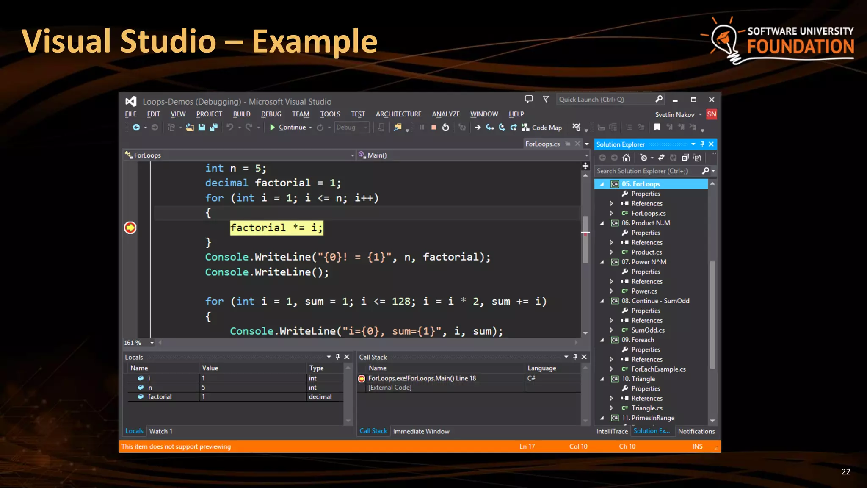The width and height of the screenshot is (867, 488).
Task: Switch to the Watch 1 tab
Action: (160, 432)
